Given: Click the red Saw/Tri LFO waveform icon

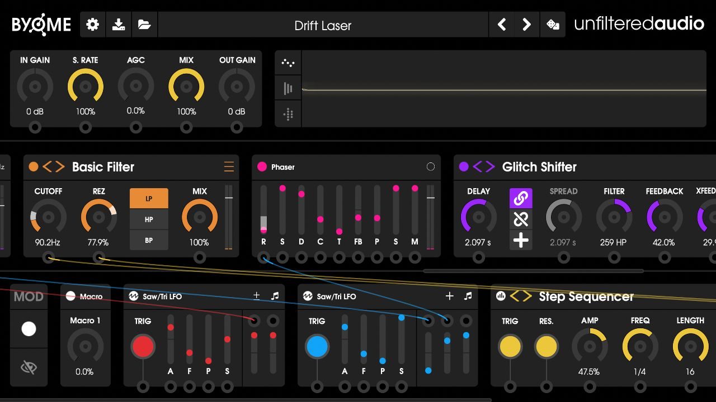Looking at the screenshot, I should [x=134, y=296].
